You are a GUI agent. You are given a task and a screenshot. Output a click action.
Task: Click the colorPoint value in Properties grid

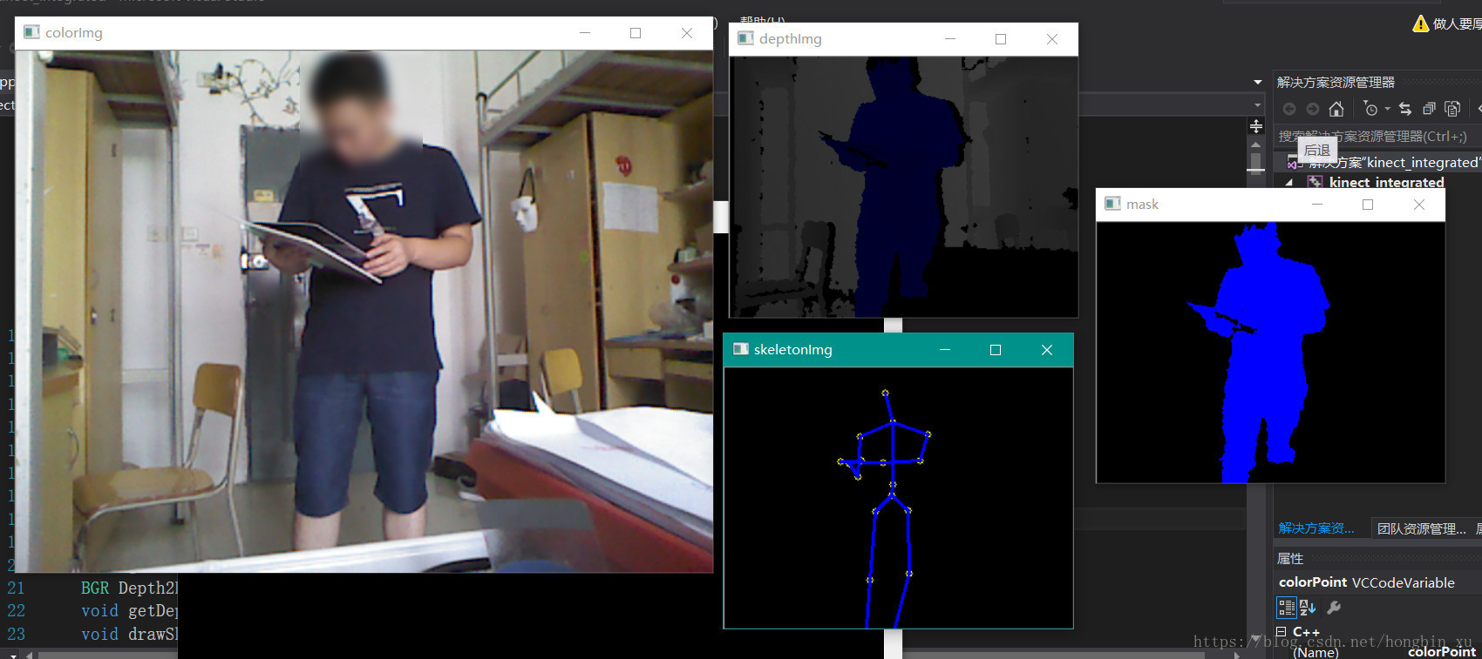point(1442,651)
